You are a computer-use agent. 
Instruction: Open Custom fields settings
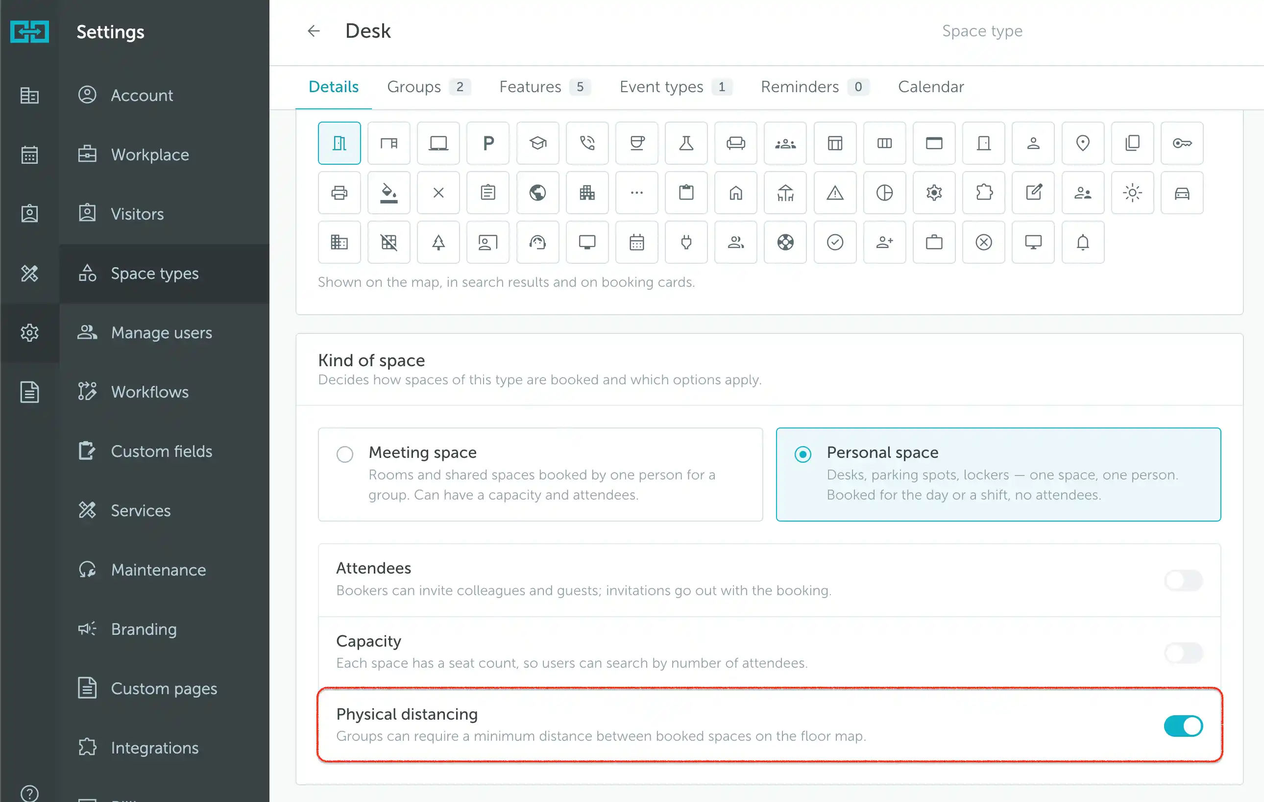164,451
